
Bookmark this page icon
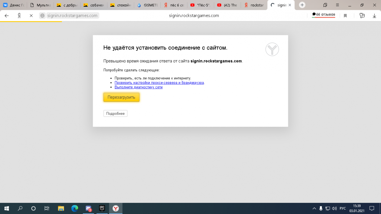(345, 16)
